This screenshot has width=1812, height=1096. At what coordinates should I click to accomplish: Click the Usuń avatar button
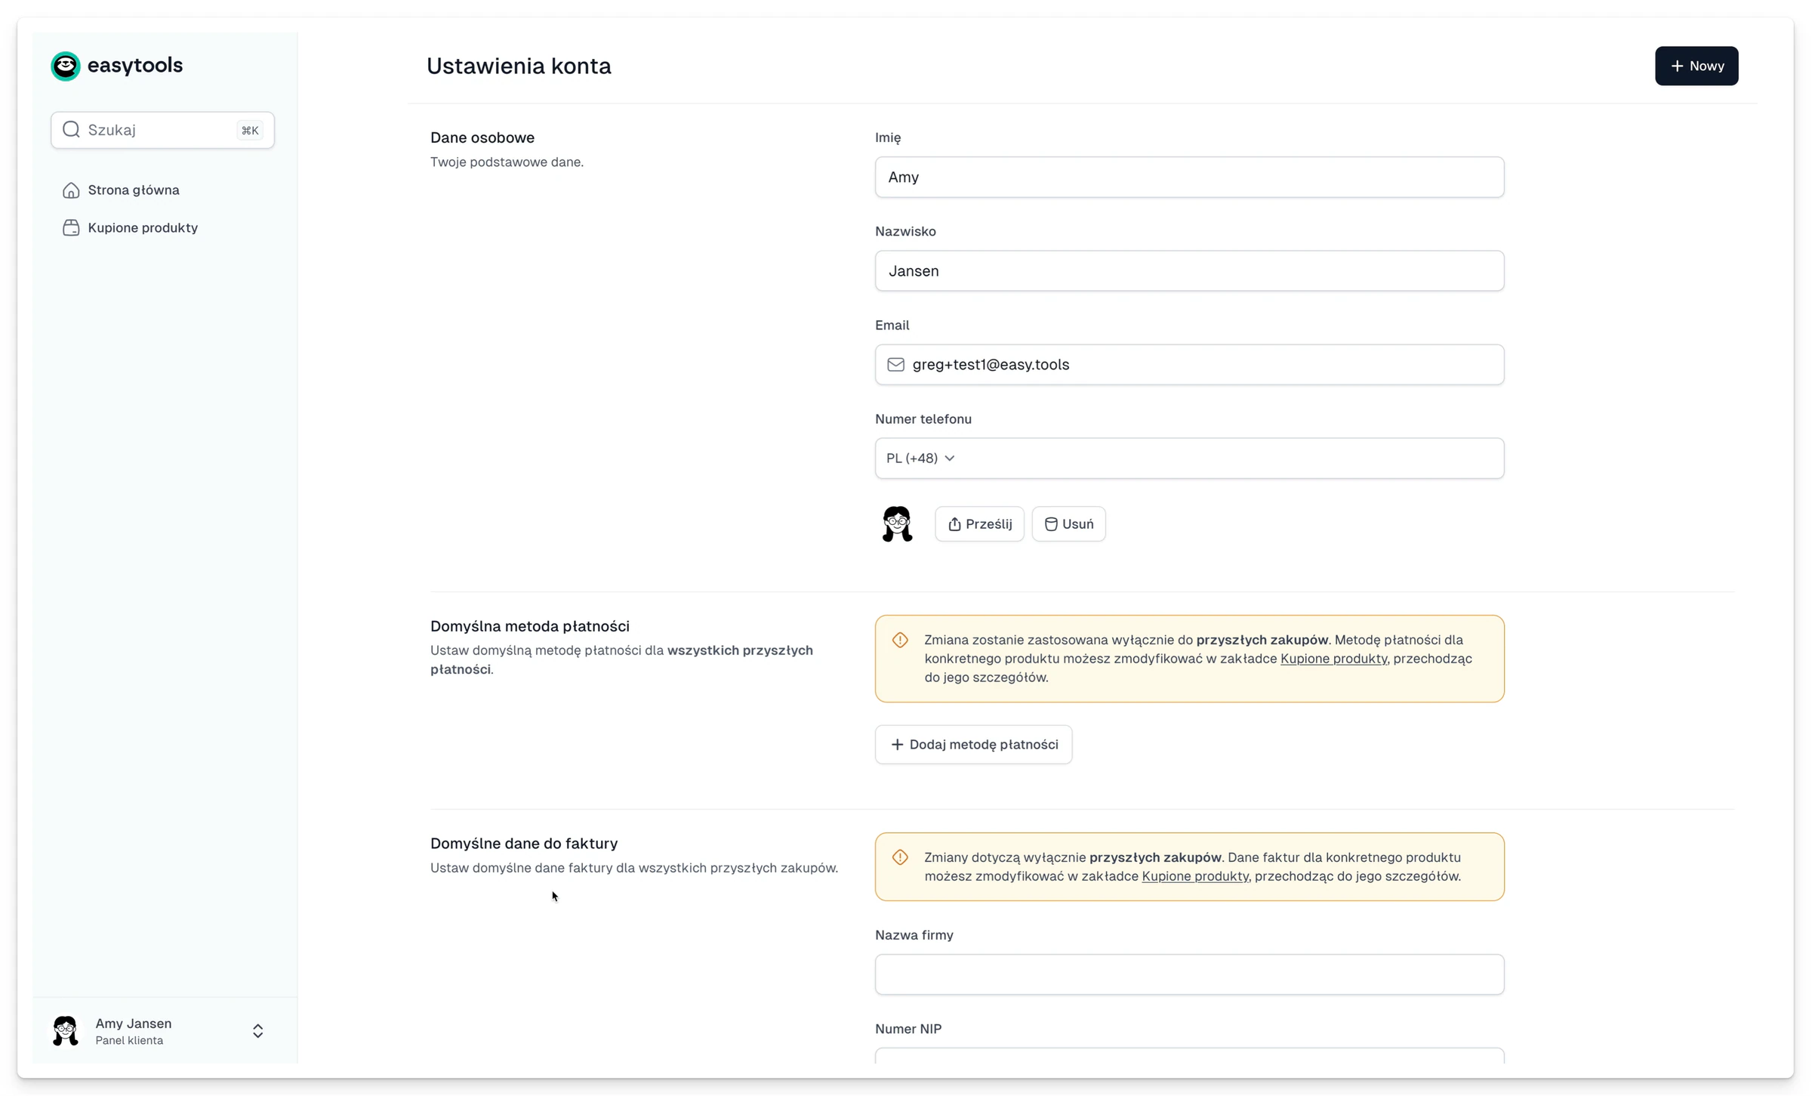coord(1068,524)
